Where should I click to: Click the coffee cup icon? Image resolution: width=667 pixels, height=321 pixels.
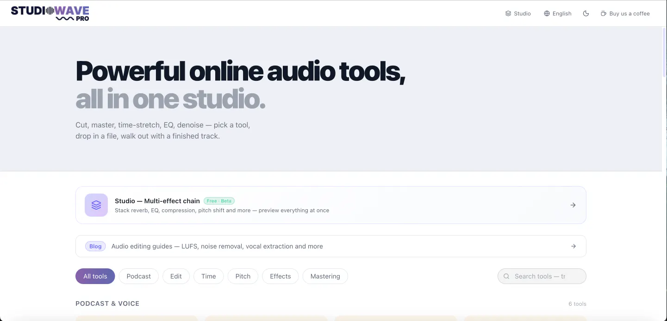pos(604,14)
